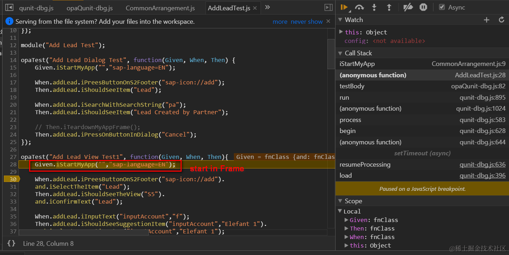The height and width of the screenshot is (255, 509).
Task: Click line number 15 in the gutter
Action: pos(13,67)
